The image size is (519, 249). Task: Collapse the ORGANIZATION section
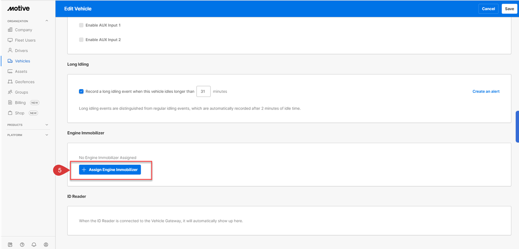coord(47,20)
